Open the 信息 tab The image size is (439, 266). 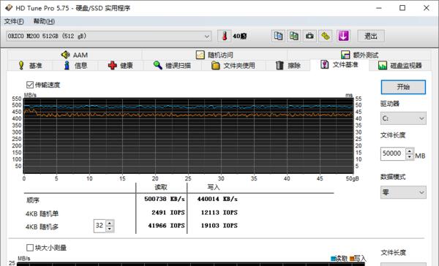pos(75,66)
